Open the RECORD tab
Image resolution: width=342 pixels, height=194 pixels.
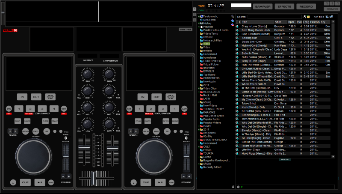tap(306, 6)
